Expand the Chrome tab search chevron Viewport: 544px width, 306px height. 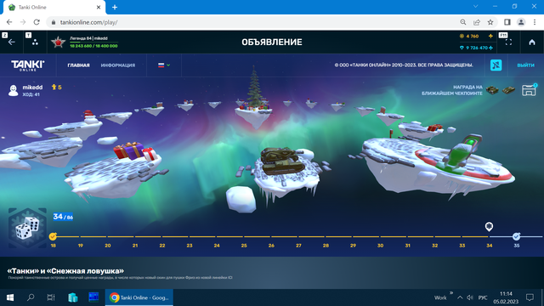[x=476, y=6]
